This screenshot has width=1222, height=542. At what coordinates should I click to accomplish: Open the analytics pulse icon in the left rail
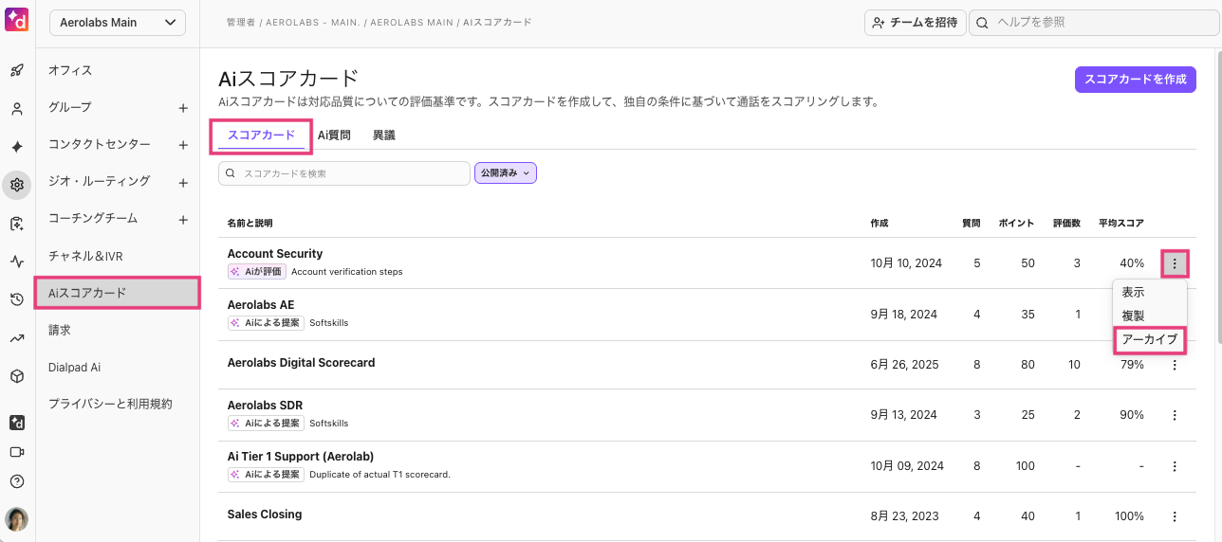[16, 262]
